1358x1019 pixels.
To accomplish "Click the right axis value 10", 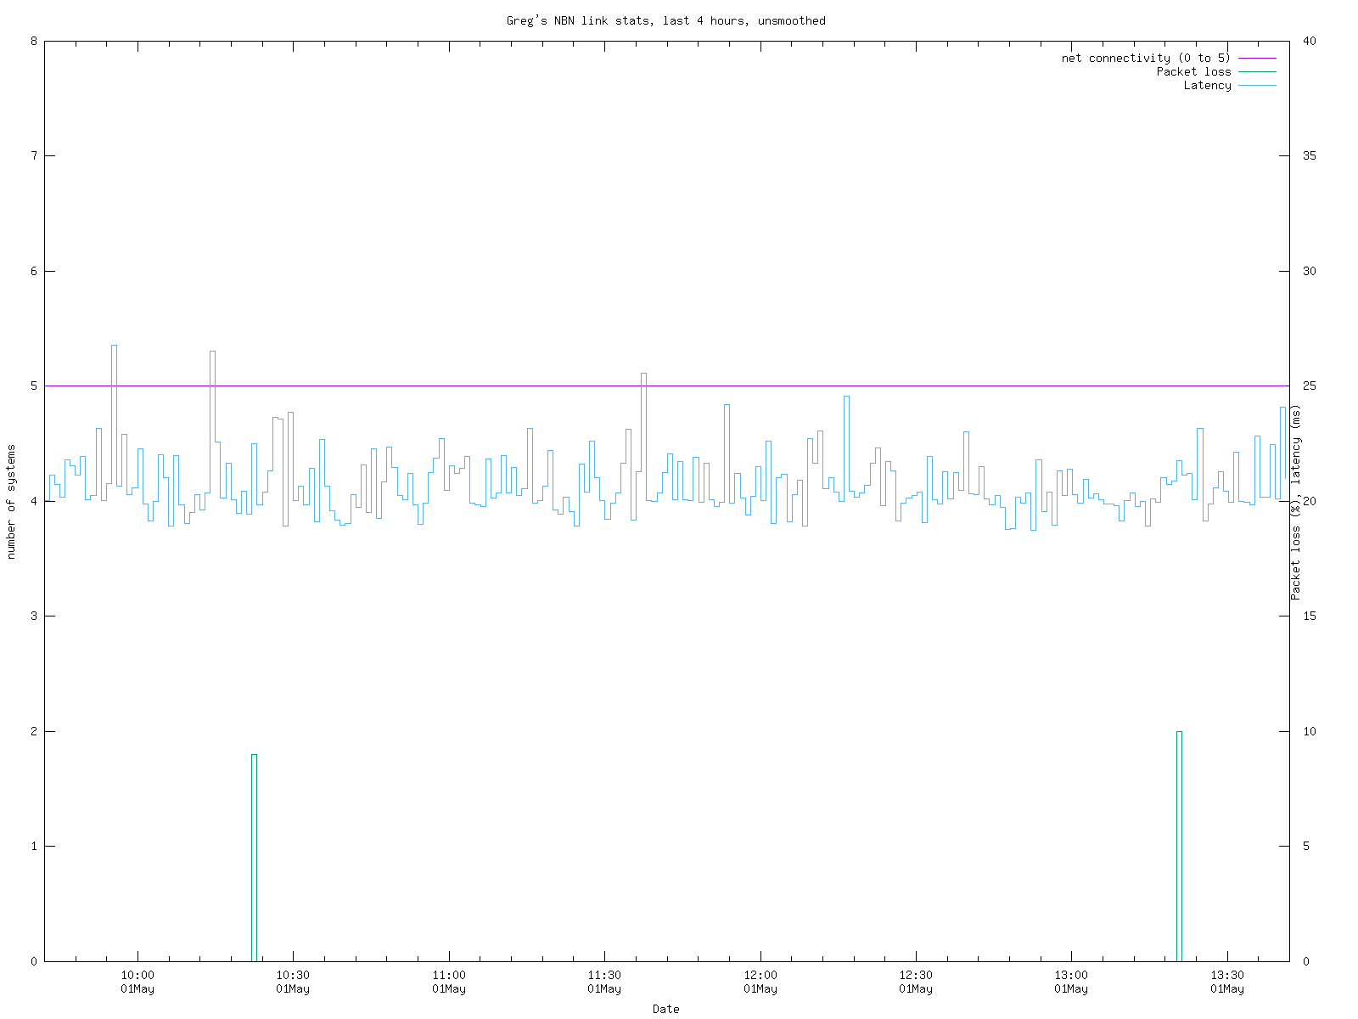I will (1310, 731).
